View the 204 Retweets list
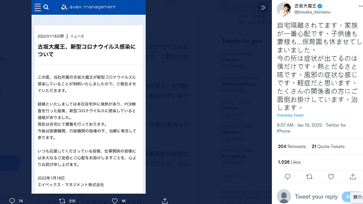363x204 pixels. coord(292,146)
